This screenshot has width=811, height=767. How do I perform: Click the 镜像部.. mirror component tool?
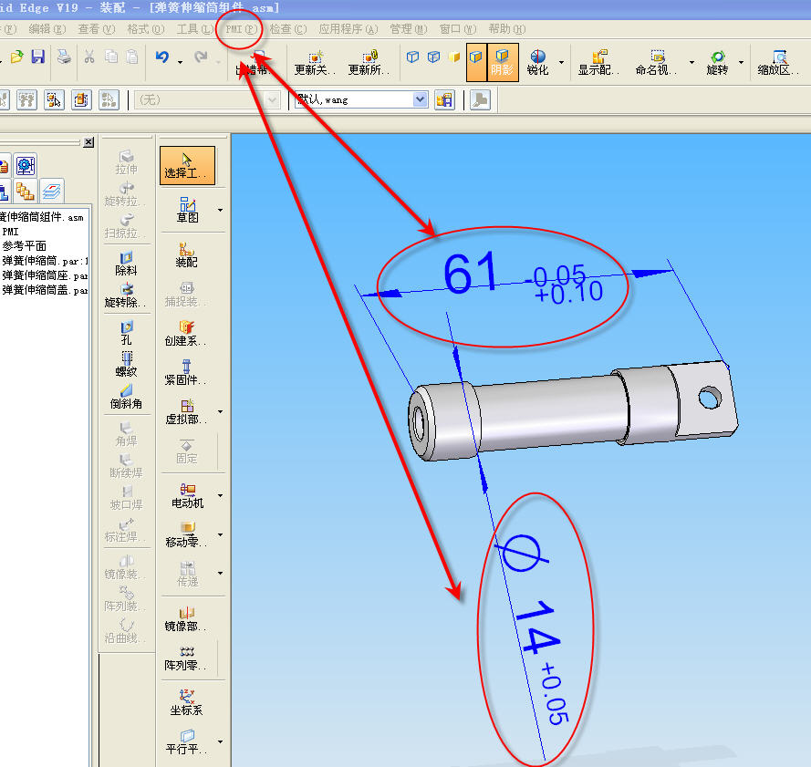186,618
